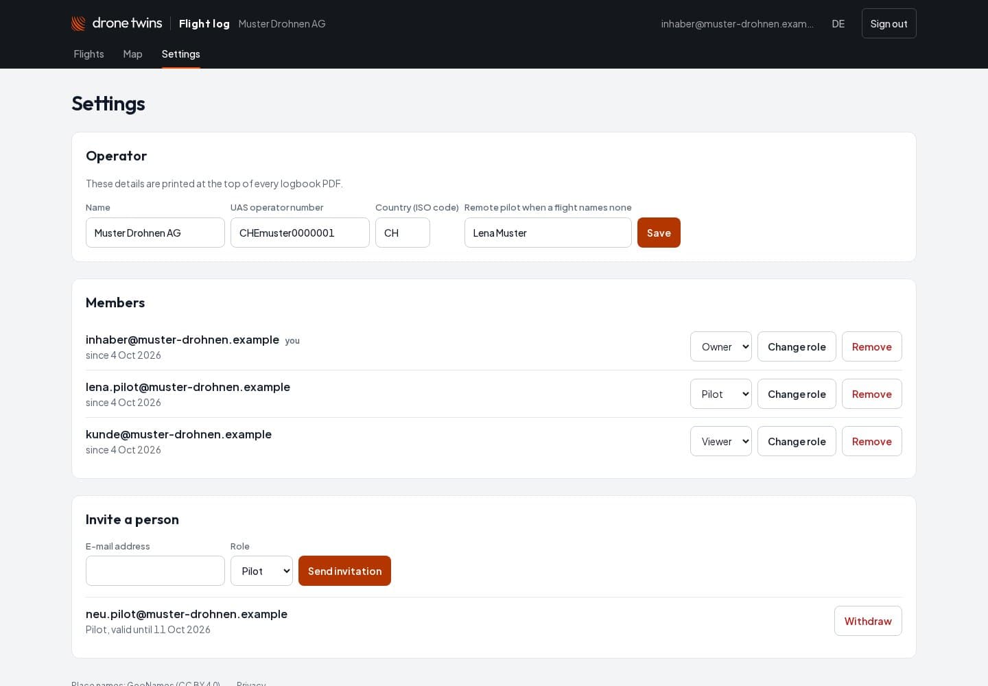Switch to the Map tab

pyautogui.click(x=132, y=54)
